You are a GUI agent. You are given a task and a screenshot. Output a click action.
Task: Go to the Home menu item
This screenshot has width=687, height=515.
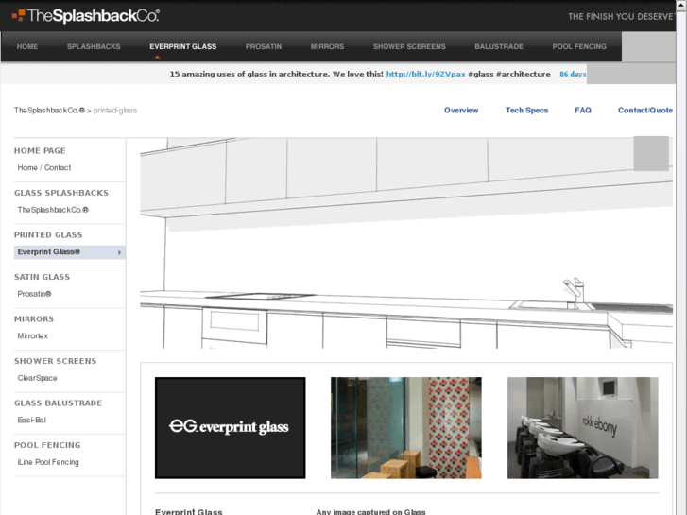(27, 46)
